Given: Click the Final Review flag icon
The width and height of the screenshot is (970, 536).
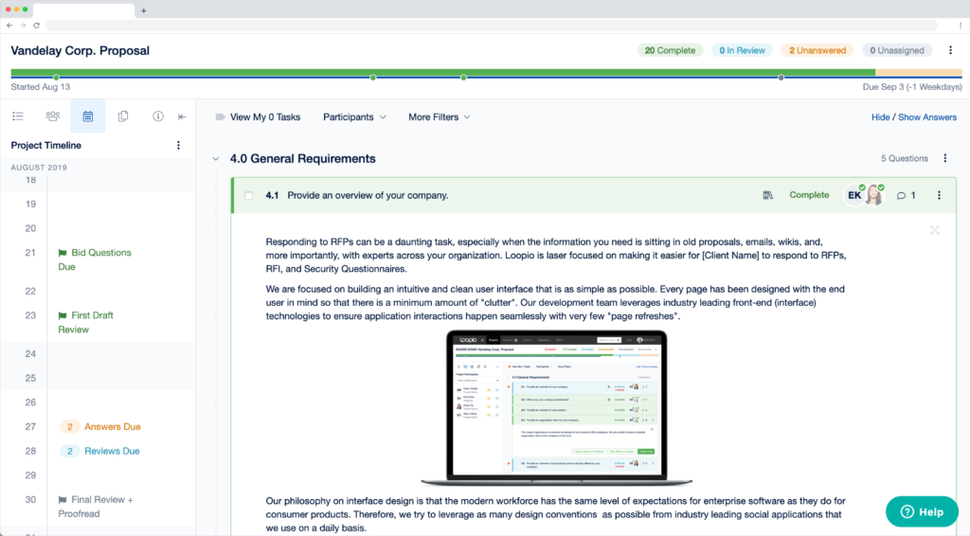Looking at the screenshot, I should pos(63,499).
